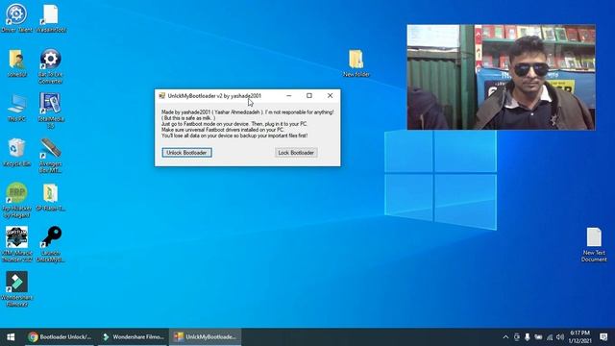The width and height of the screenshot is (615, 346).
Task: Open the Windows Start menu
Action: pos(11,337)
